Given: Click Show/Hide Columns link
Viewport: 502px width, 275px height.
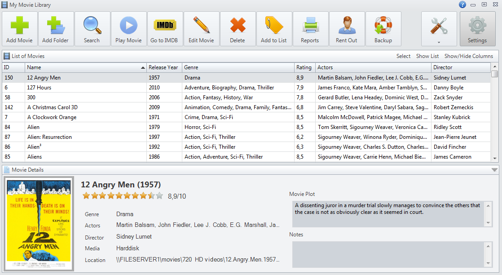Looking at the screenshot, I should 469,56.
